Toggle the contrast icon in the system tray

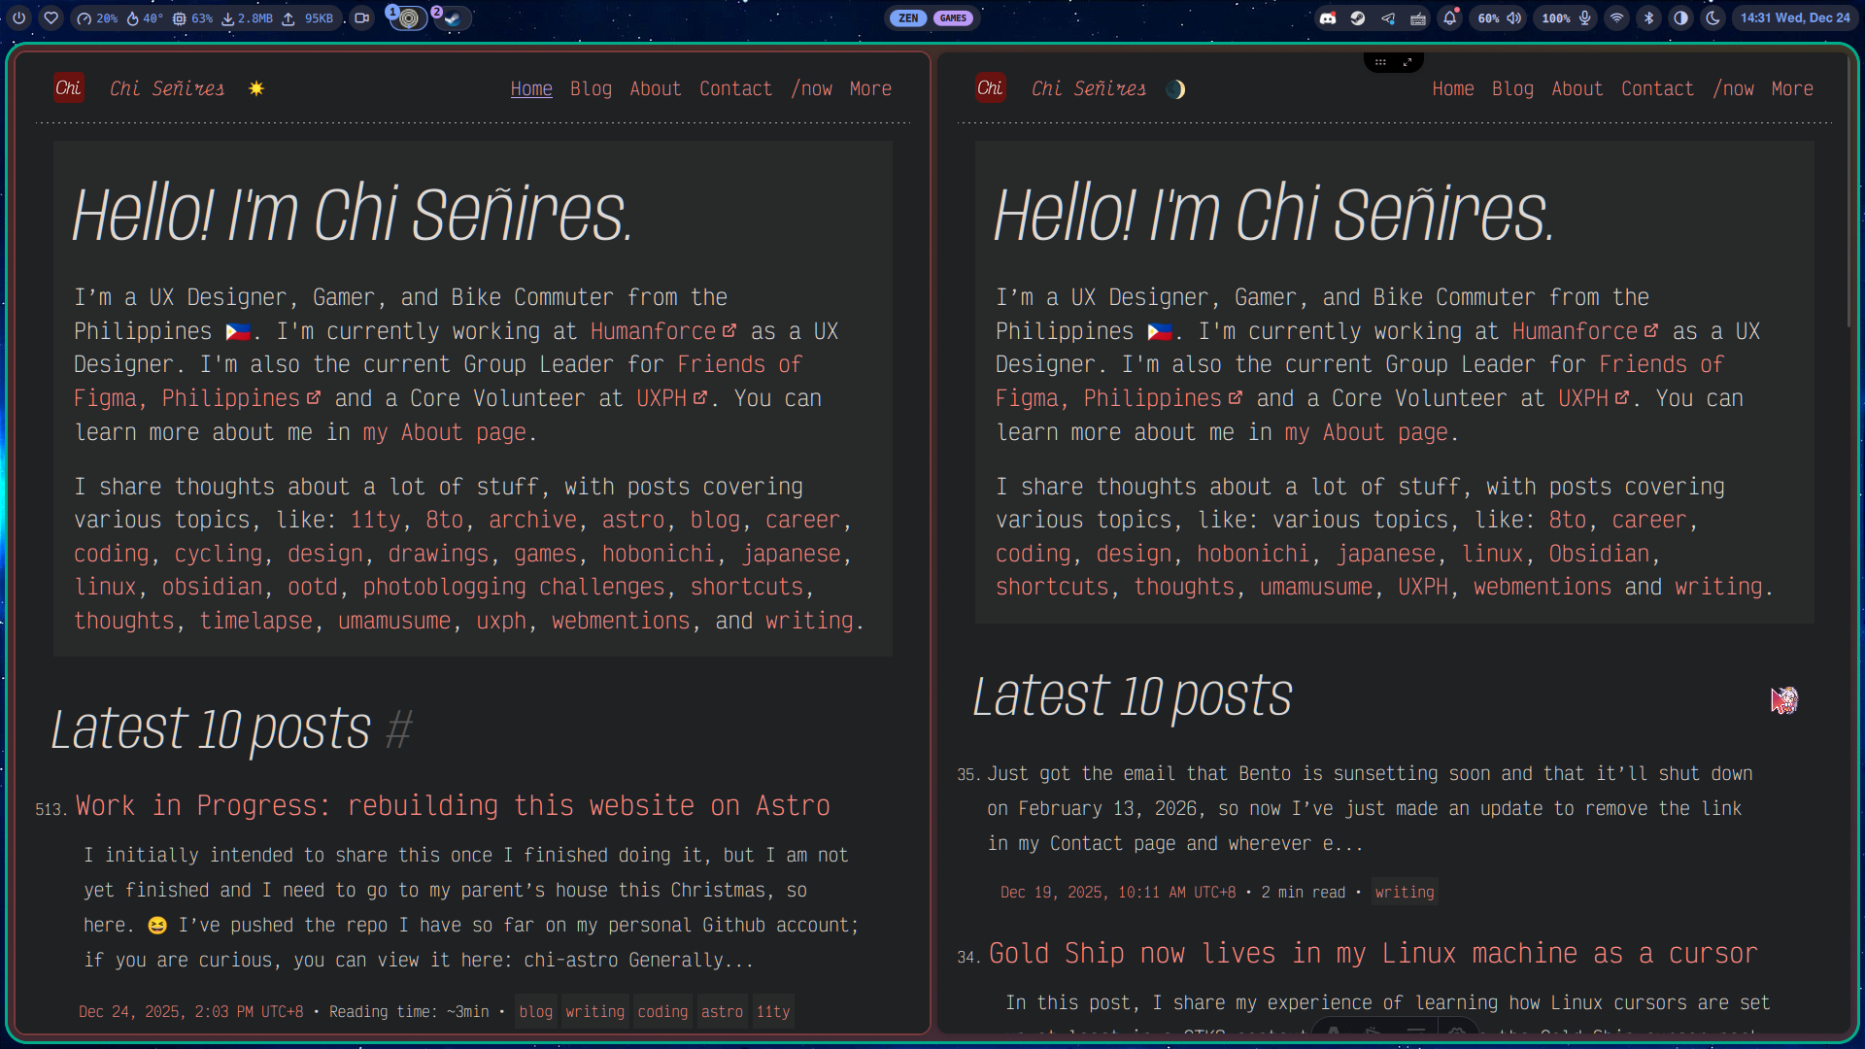[1680, 17]
